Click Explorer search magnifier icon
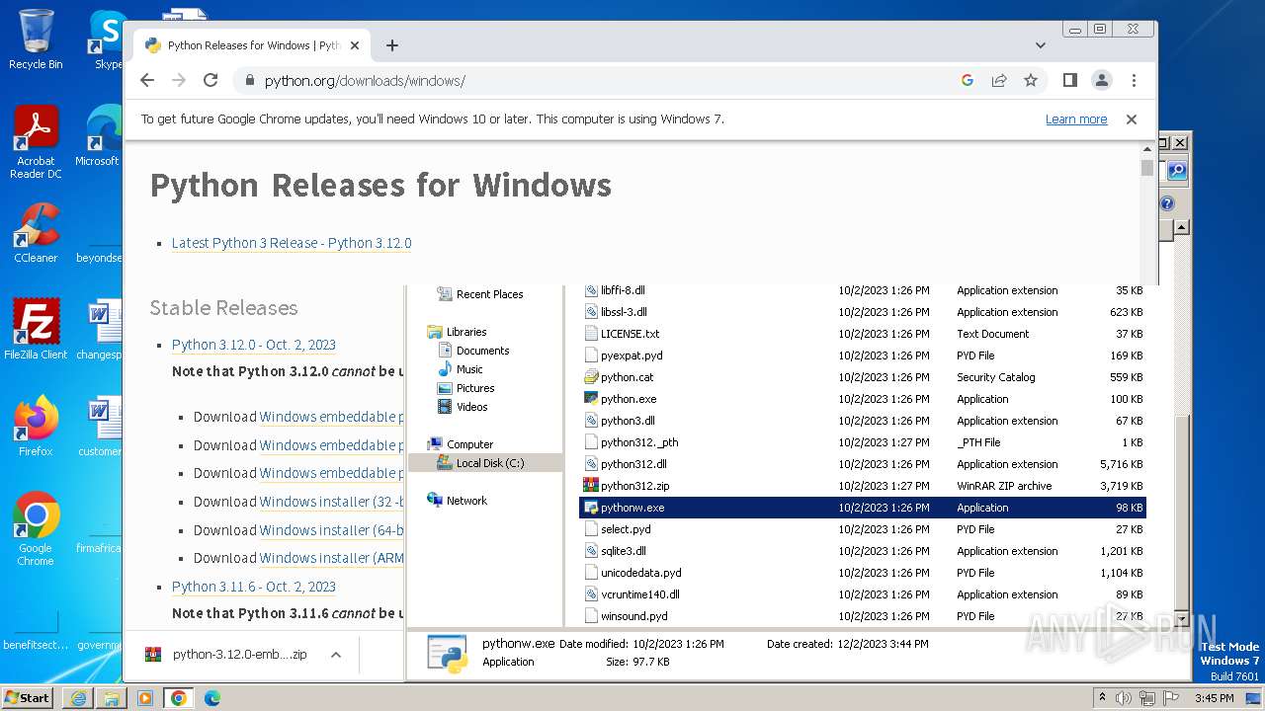The image size is (1265, 711). (1176, 171)
